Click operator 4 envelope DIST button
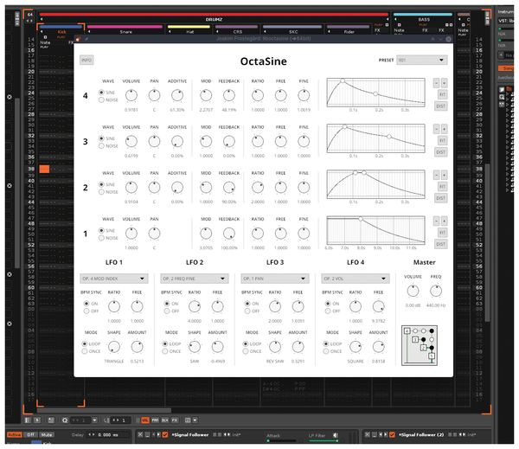The width and height of the screenshot is (519, 449). [440, 106]
